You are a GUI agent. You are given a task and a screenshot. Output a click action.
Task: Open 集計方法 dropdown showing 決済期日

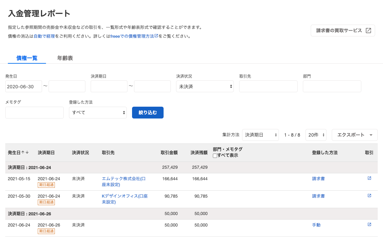pos(260,135)
